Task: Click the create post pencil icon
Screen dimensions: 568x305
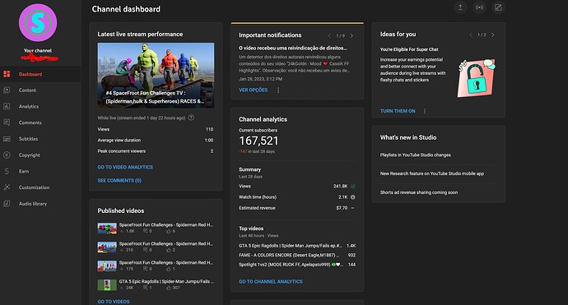Action: click(499, 7)
